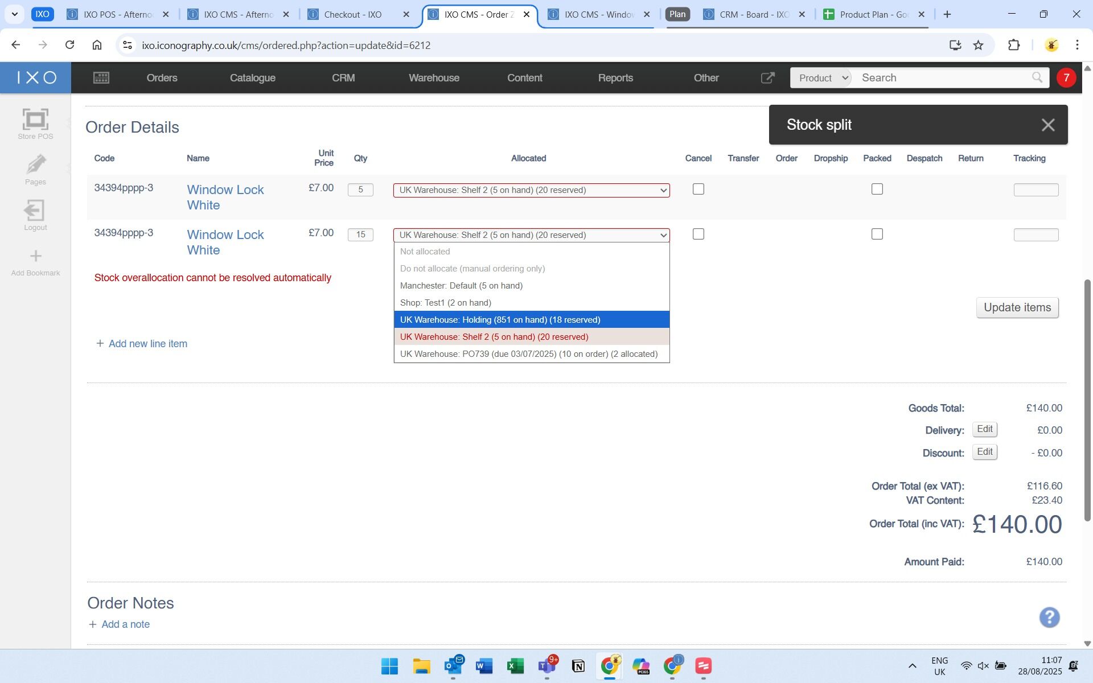Click the Update items button

(x=1017, y=308)
